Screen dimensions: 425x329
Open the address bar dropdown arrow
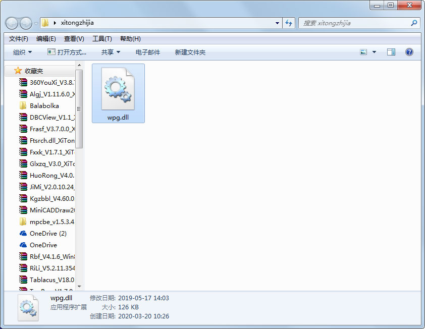pos(276,23)
